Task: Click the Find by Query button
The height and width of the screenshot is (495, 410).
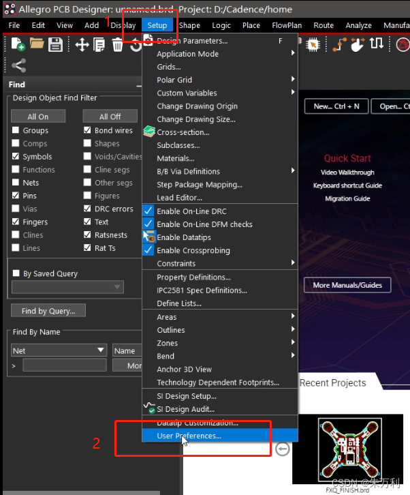Action: tap(48, 311)
